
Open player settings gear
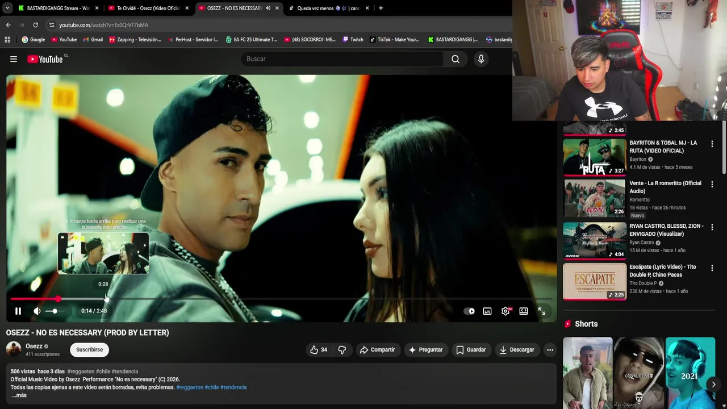(x=505, y=311)
